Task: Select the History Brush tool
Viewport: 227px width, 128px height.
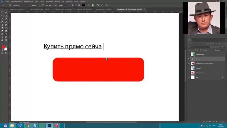Action: 6,25
